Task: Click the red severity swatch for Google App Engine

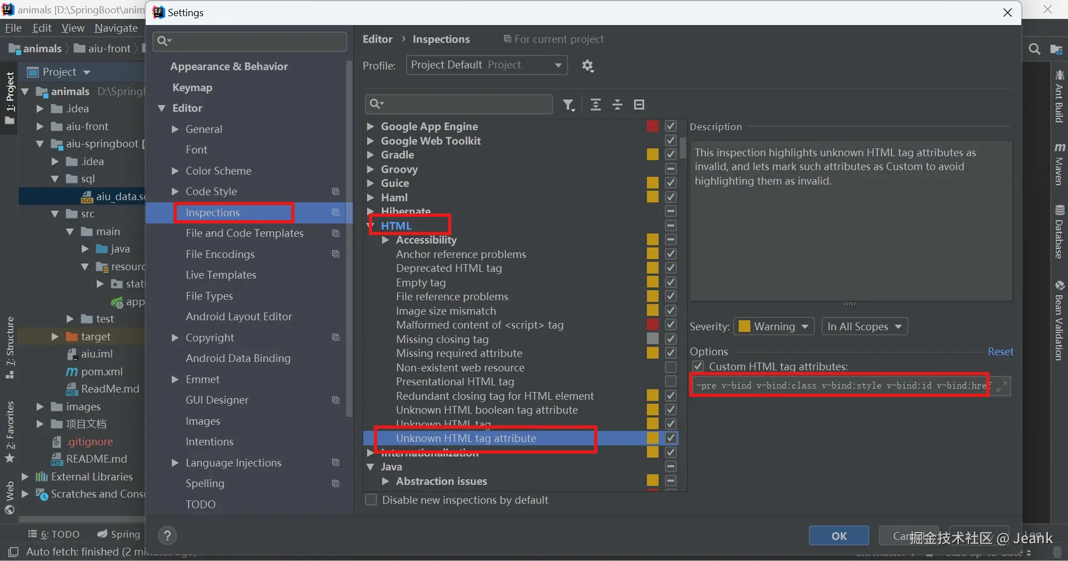Action: 653,126
